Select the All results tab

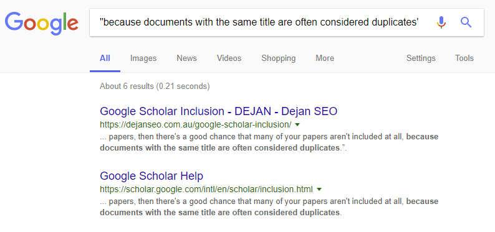(x=105, y=58)
